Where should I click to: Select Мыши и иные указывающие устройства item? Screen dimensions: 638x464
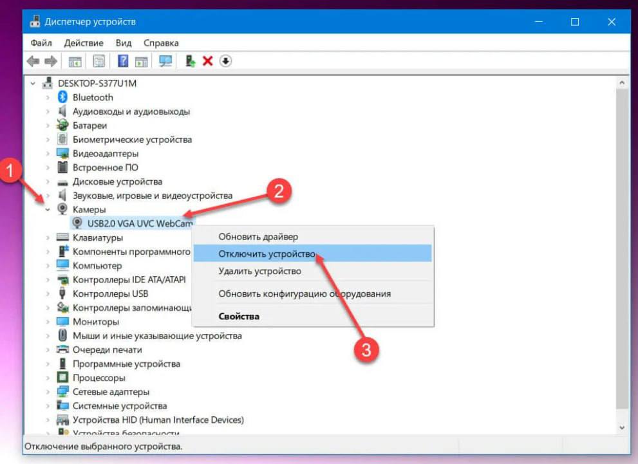coord(157,336)
